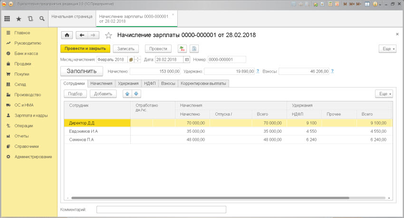The width and height of the screenshot is (404, 218).
Task: Click help question mark next to Взносы
Action: (x=331, y=71)
